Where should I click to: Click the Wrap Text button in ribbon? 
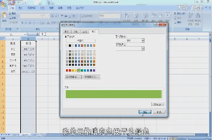coord(87,16)
